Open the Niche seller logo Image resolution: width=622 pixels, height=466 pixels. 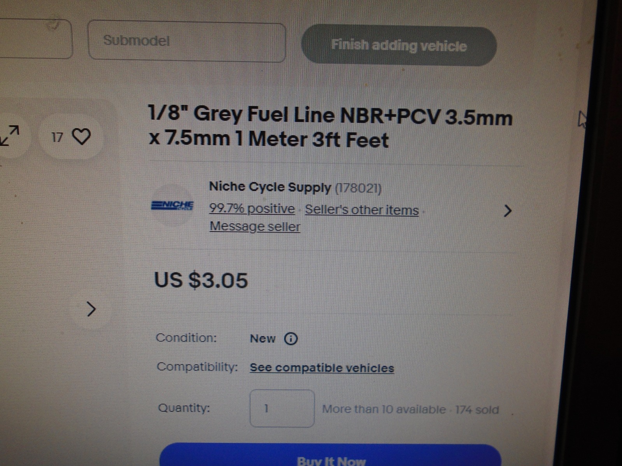tap(172, 205)
